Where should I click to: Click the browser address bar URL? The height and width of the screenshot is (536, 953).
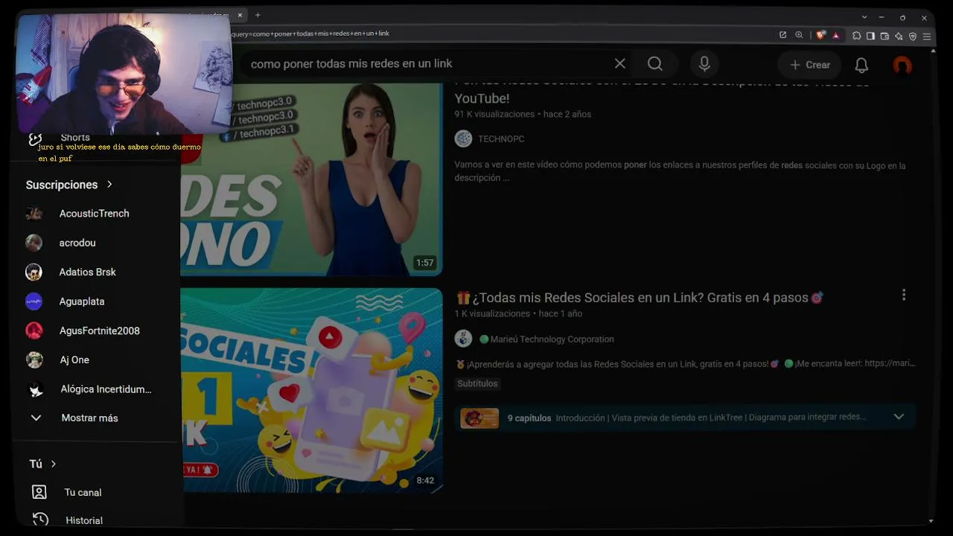pos(310,33)
